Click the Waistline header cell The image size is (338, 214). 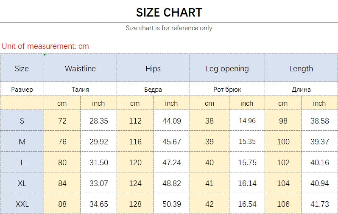coord(81,68)
